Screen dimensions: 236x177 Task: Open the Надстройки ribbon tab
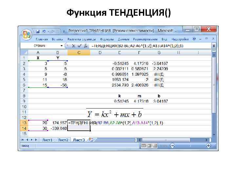(x=180, y=39)
